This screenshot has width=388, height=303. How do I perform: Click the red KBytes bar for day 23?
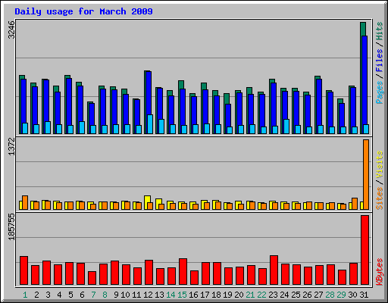click(x=274, y=270)
